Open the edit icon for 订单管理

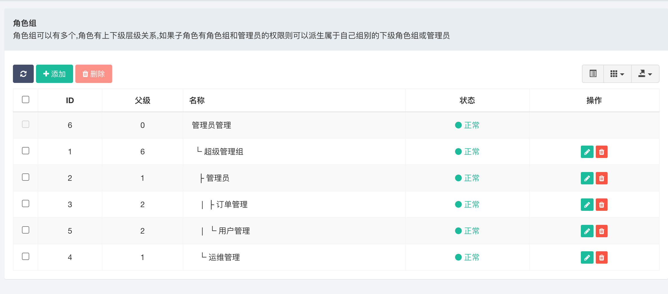(x=587, y=204)
